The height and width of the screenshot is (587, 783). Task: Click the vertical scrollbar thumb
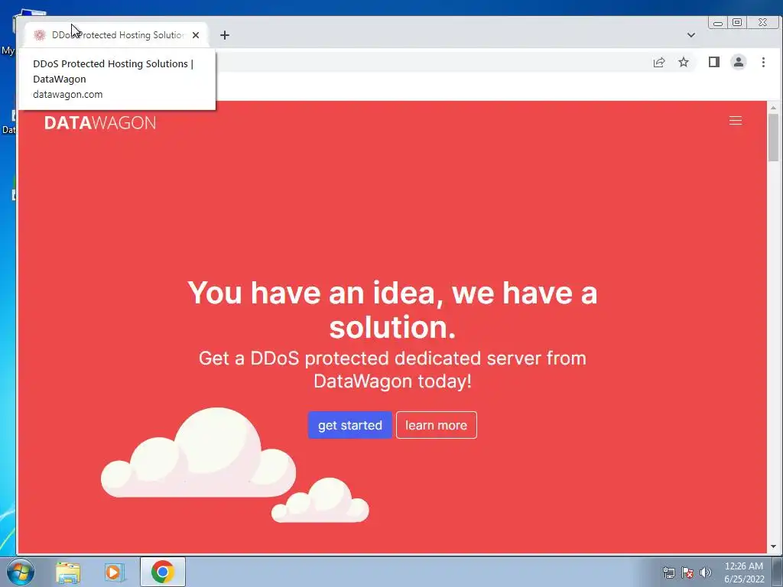coord(774,138)
